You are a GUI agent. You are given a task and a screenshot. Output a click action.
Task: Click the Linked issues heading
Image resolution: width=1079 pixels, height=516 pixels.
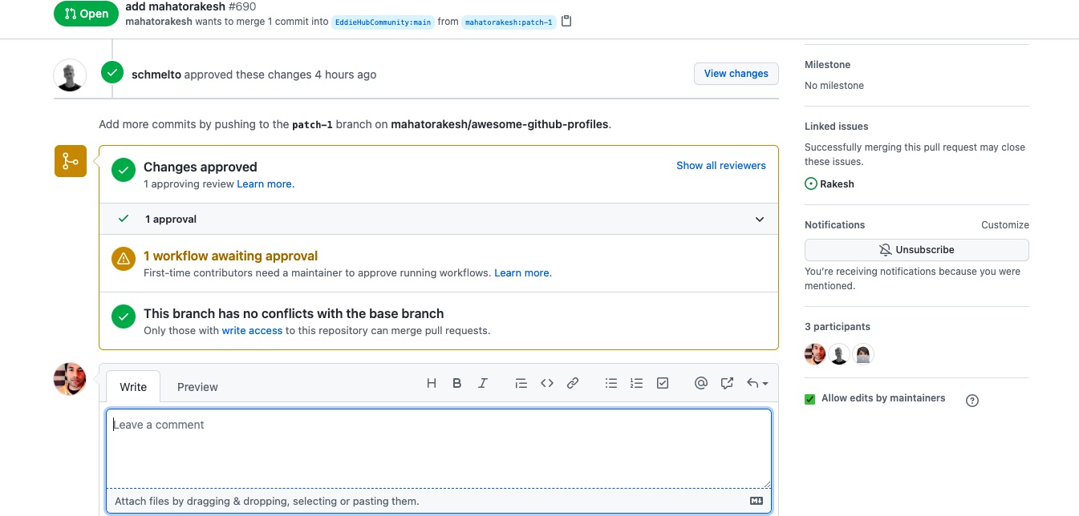coord(837,127)
